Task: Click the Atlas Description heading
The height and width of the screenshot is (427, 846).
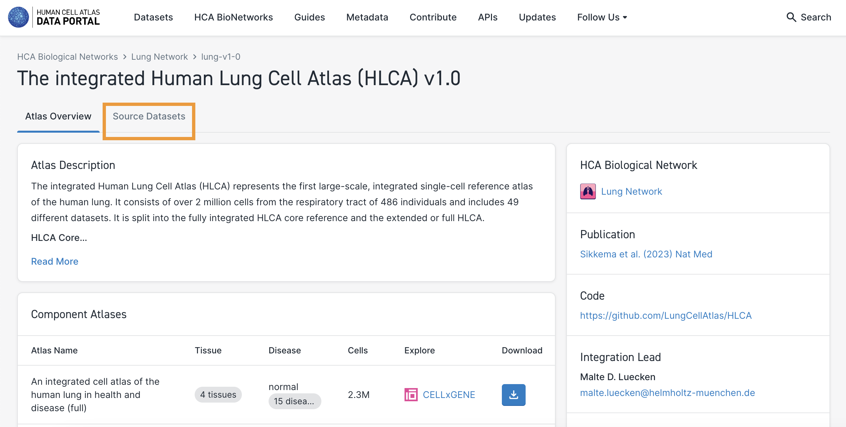Action: [x=73, y=165]
